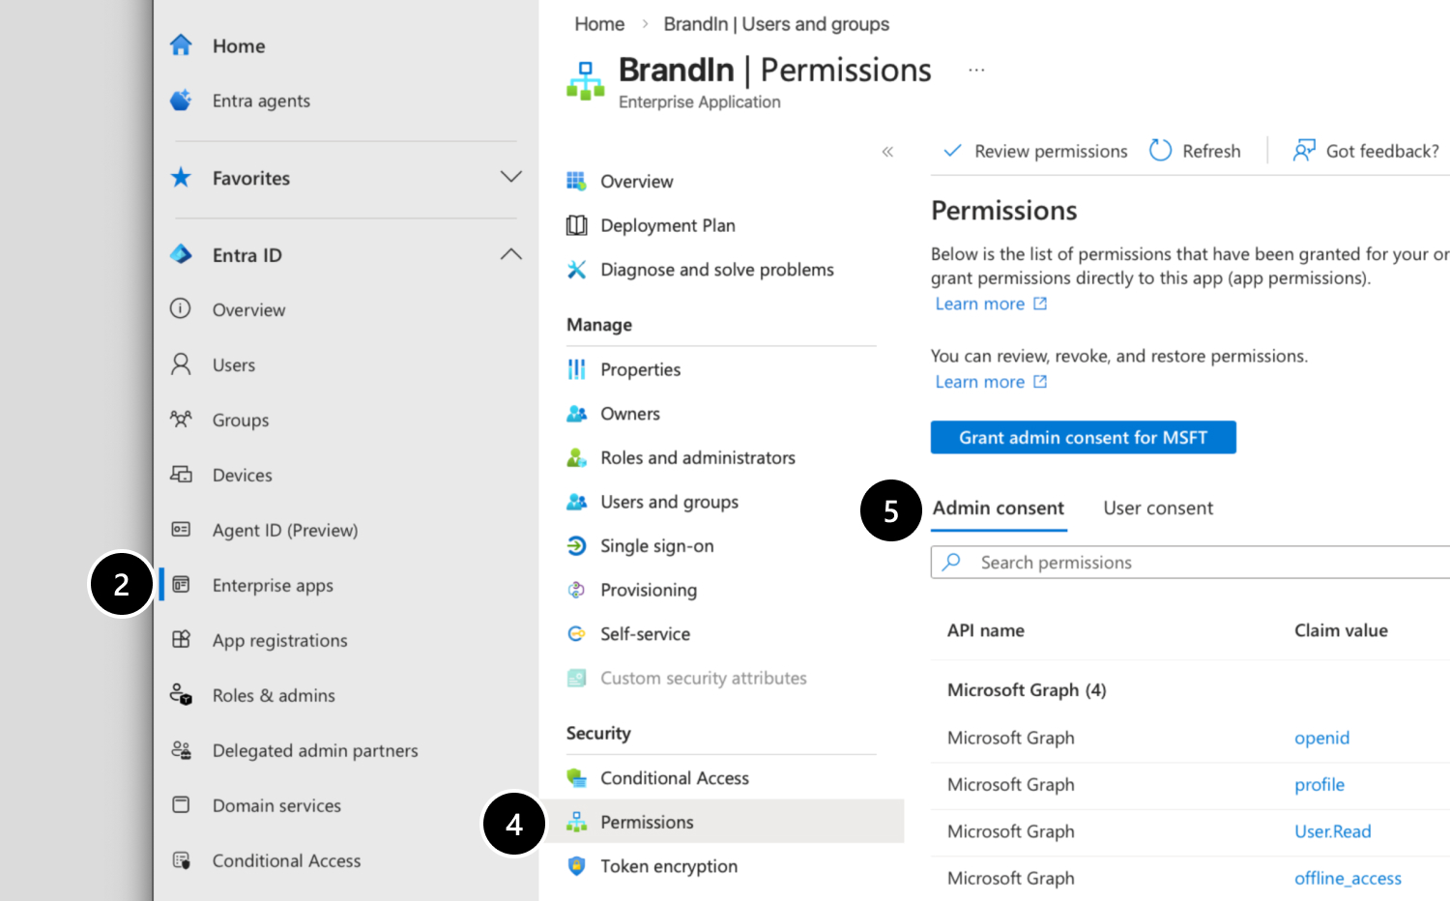Screen dimensions: 1450x901
Task: Click the Home house icon in sidebar
Action: click(x=181, y=45)
